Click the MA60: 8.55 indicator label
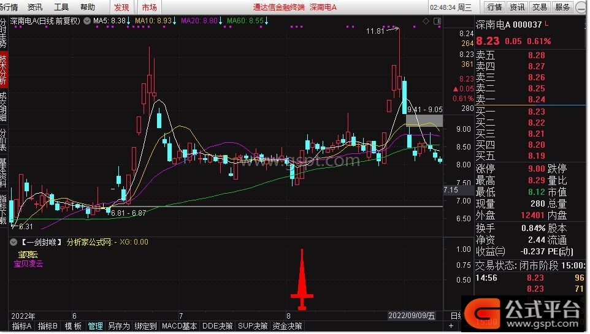 click(247, 21)
